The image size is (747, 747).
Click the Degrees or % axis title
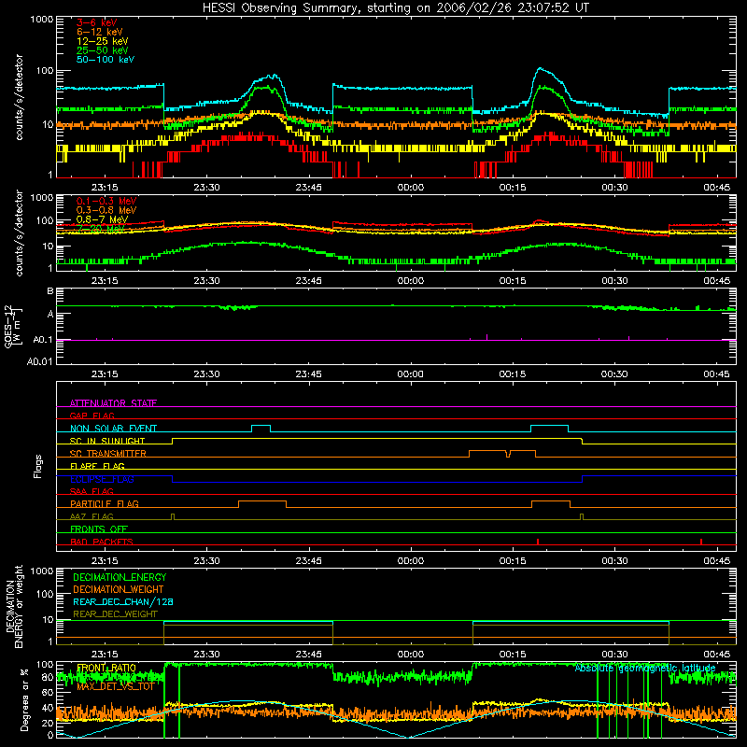[x=24, y=699]
